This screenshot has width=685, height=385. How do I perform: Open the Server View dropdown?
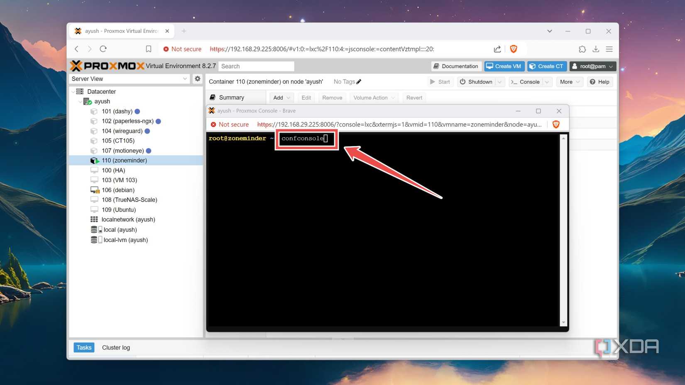130,79
